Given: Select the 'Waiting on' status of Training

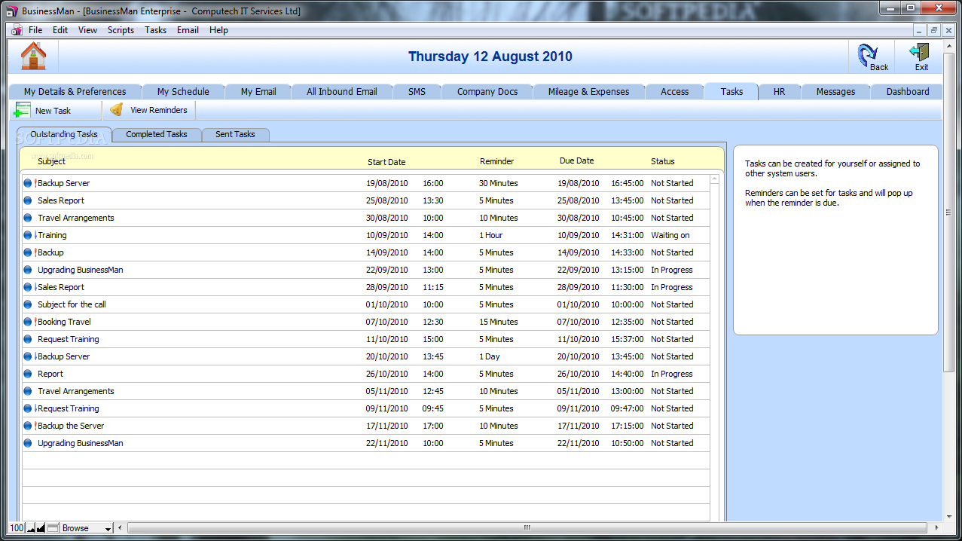Looking at the screenshot, I should click(670, 235).
